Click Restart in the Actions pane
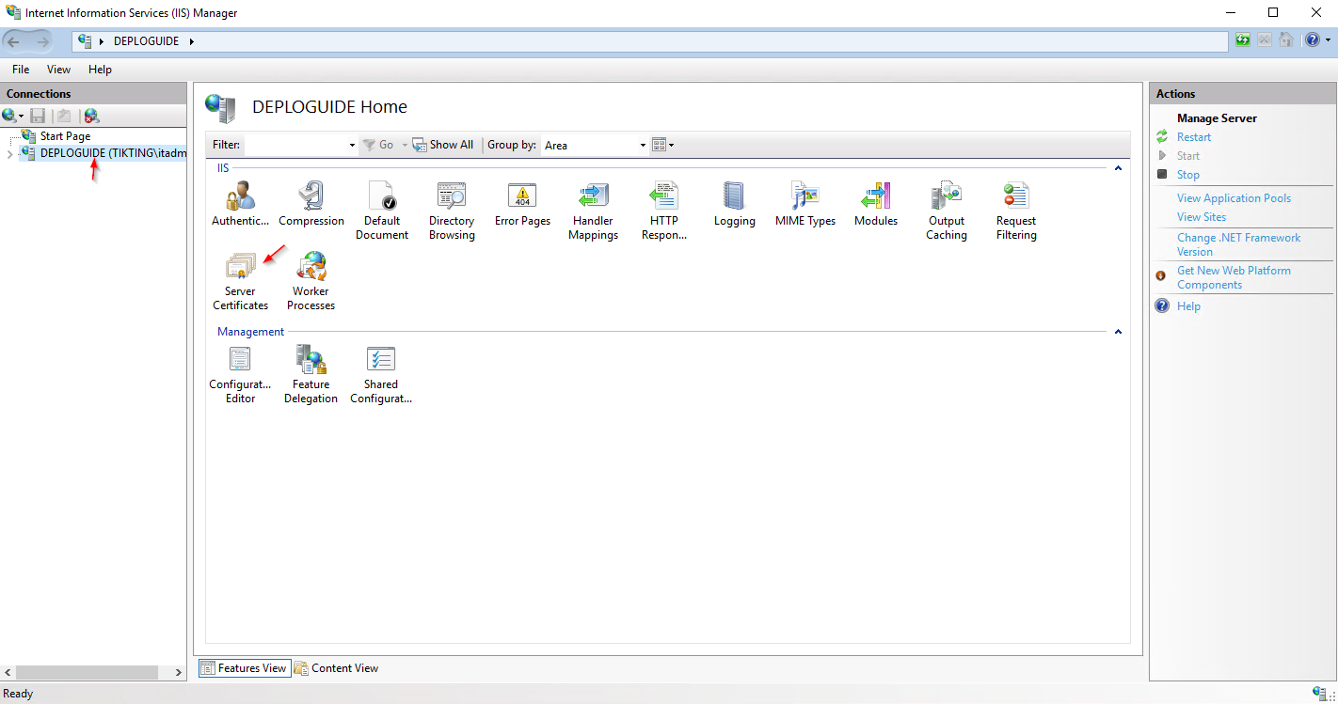 (x=1193, y=137)
